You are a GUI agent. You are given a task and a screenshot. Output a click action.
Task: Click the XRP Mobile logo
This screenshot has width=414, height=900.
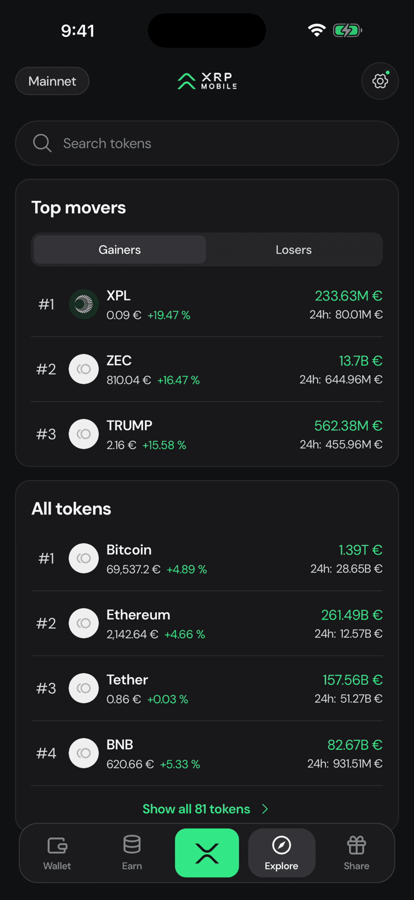point(207,81)
